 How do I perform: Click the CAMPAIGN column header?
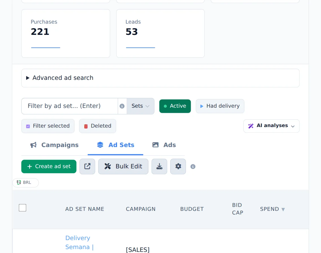click(141, 209)
